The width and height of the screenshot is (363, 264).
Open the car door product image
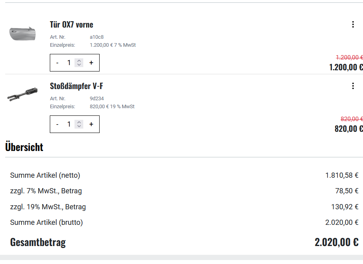23,34
